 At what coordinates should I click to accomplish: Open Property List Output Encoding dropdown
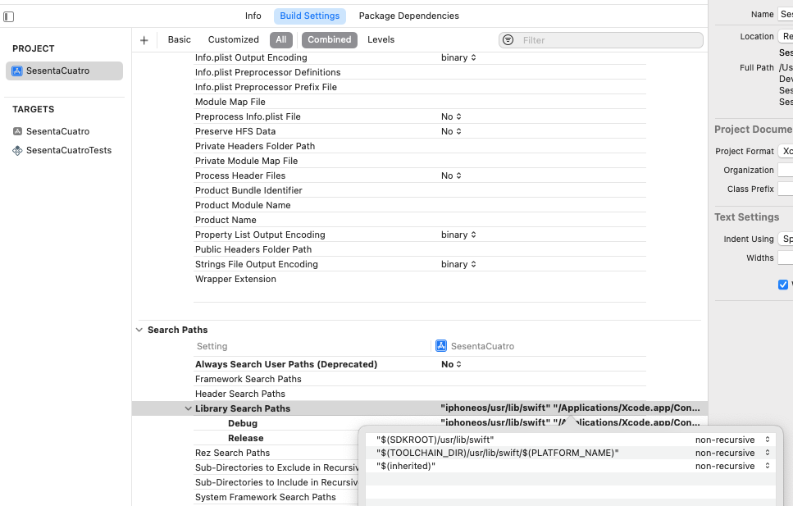tap(458, 235)
